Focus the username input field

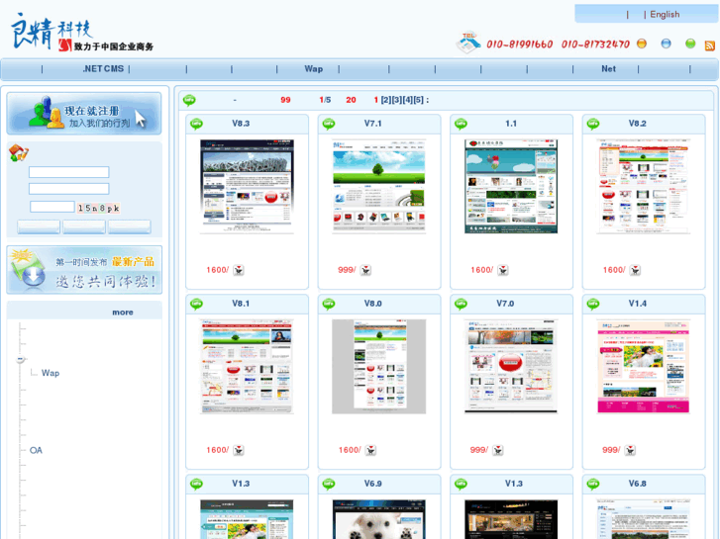69,172
